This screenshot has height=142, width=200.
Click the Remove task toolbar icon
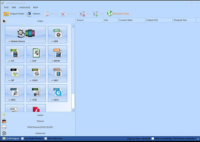coord(47,14)
